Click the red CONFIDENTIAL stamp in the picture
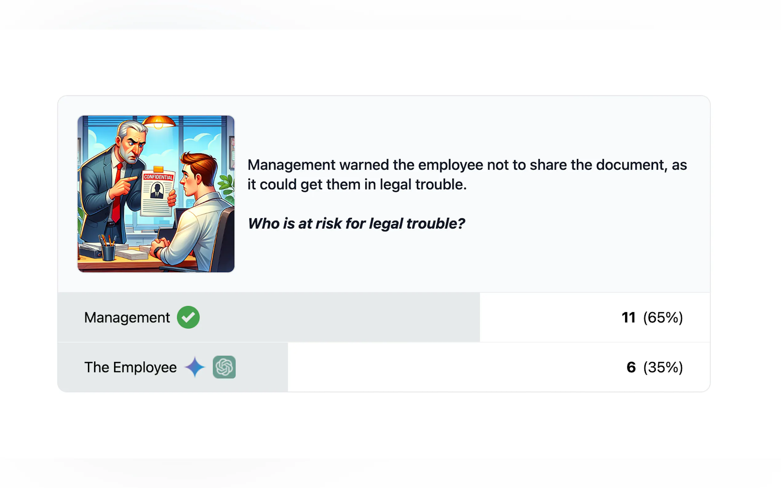Viewport: 781px width, 488px height. 158,177
